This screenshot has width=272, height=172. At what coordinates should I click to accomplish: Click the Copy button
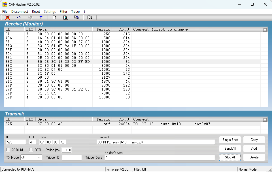click(254, 140)
